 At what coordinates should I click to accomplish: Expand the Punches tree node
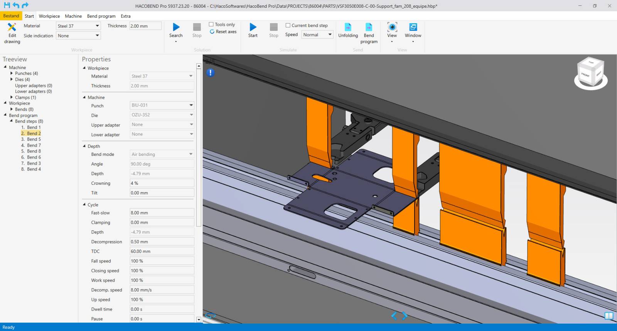(12, 73)
